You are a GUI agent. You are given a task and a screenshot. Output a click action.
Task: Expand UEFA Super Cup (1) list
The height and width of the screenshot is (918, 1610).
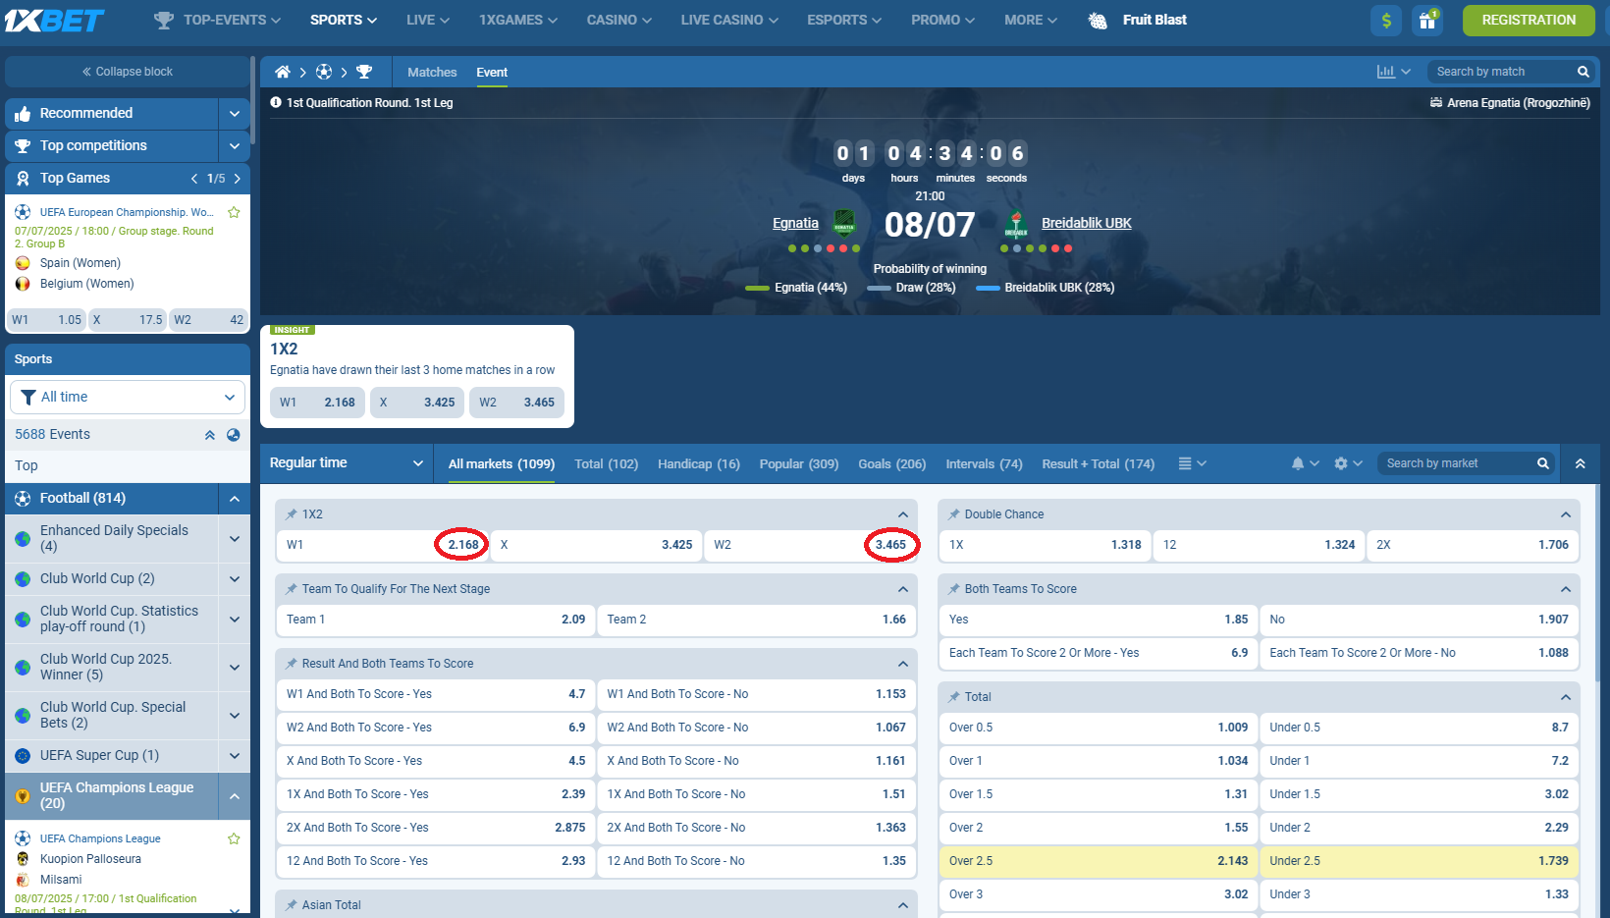(235, 756)
